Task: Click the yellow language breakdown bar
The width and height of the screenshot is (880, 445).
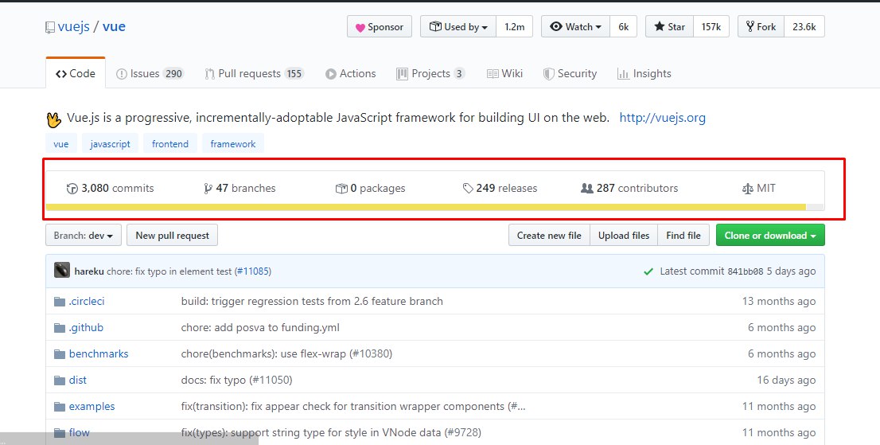Action: coord(426,207)
